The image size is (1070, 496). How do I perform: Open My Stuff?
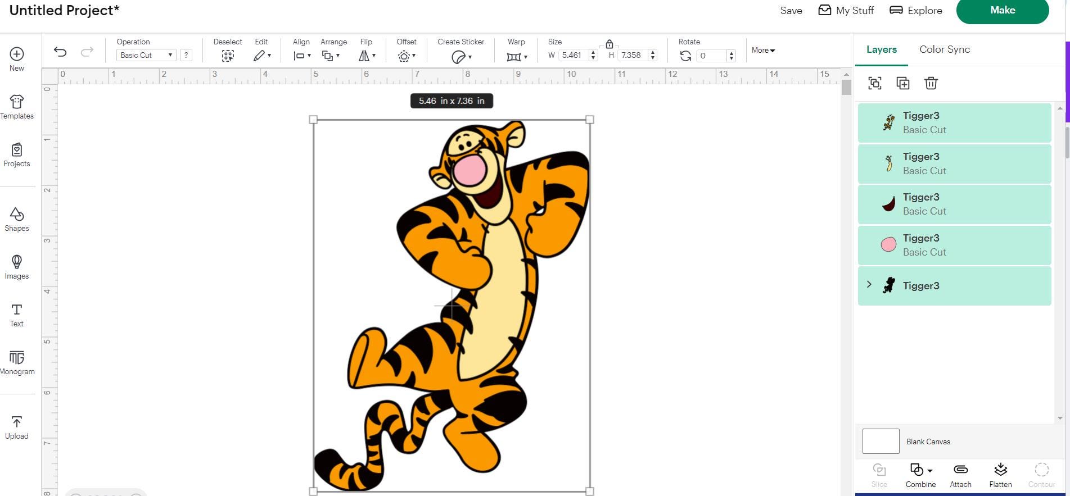[846, 10]
